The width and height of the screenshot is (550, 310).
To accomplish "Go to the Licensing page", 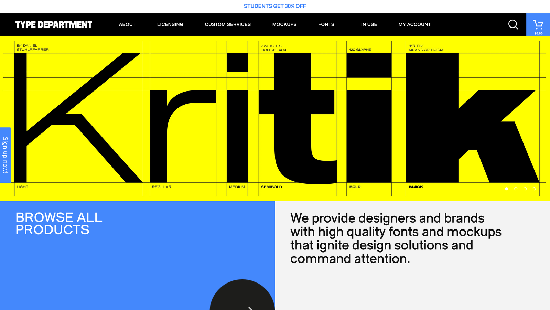I will click(170, 24).
